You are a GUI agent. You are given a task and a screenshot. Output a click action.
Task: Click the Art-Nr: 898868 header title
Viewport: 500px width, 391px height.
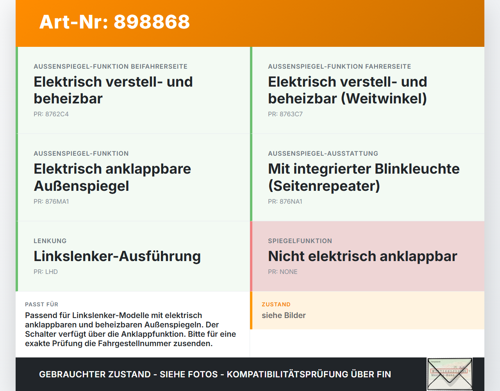tap(114, 22)
